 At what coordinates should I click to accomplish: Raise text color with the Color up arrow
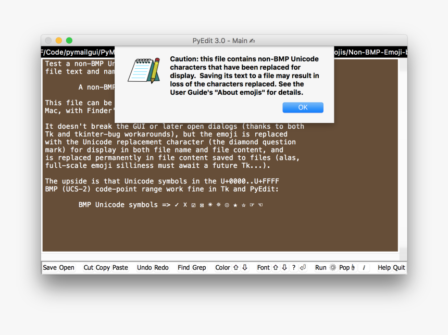pyautogui.click(x=235, y=267)
